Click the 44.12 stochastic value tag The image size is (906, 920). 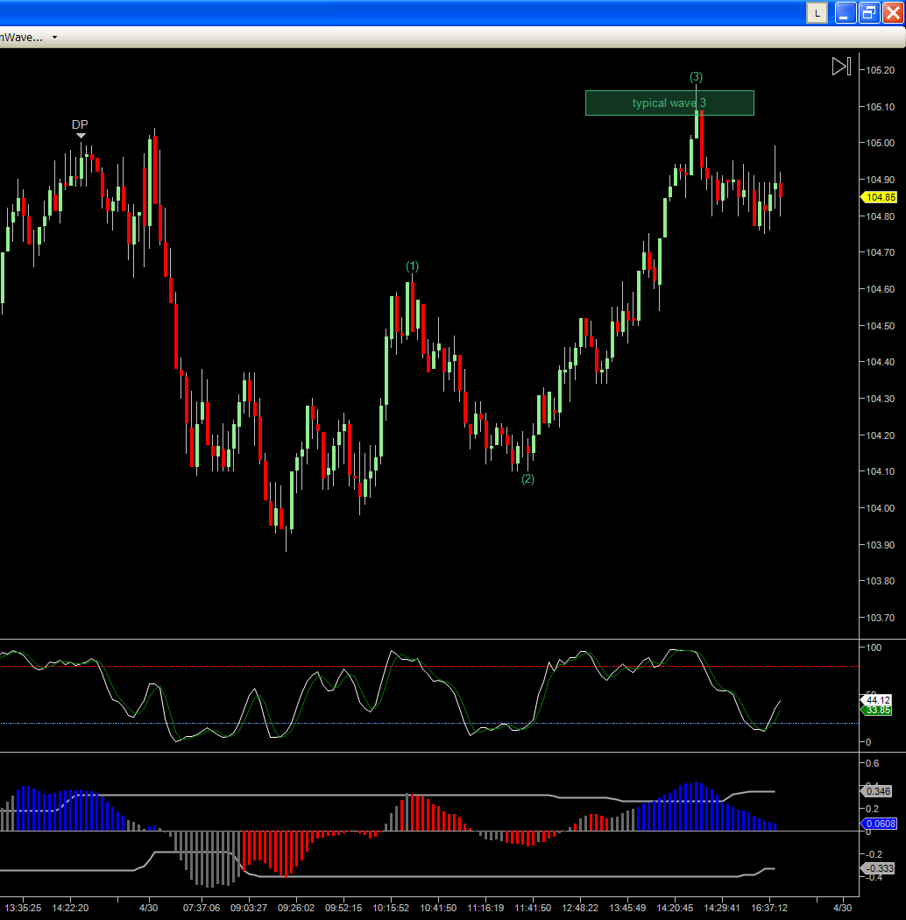click(877, 700)
